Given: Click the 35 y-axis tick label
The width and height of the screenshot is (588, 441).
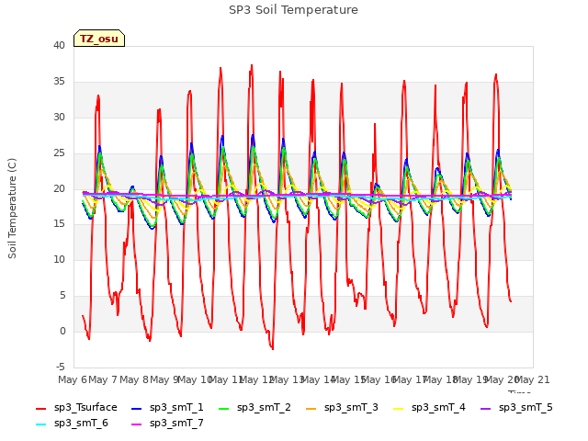Looking at the screenshot, I should point(59,82).
